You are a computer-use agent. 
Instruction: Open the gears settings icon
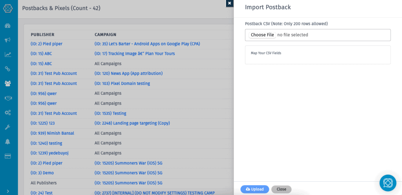8,112
